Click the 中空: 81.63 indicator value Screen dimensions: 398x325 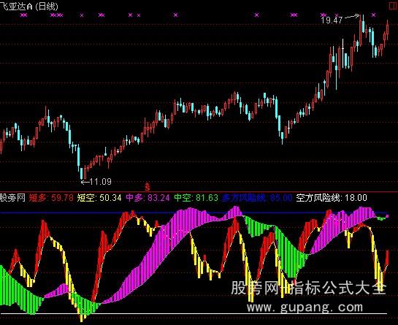[x=196, y=197]
